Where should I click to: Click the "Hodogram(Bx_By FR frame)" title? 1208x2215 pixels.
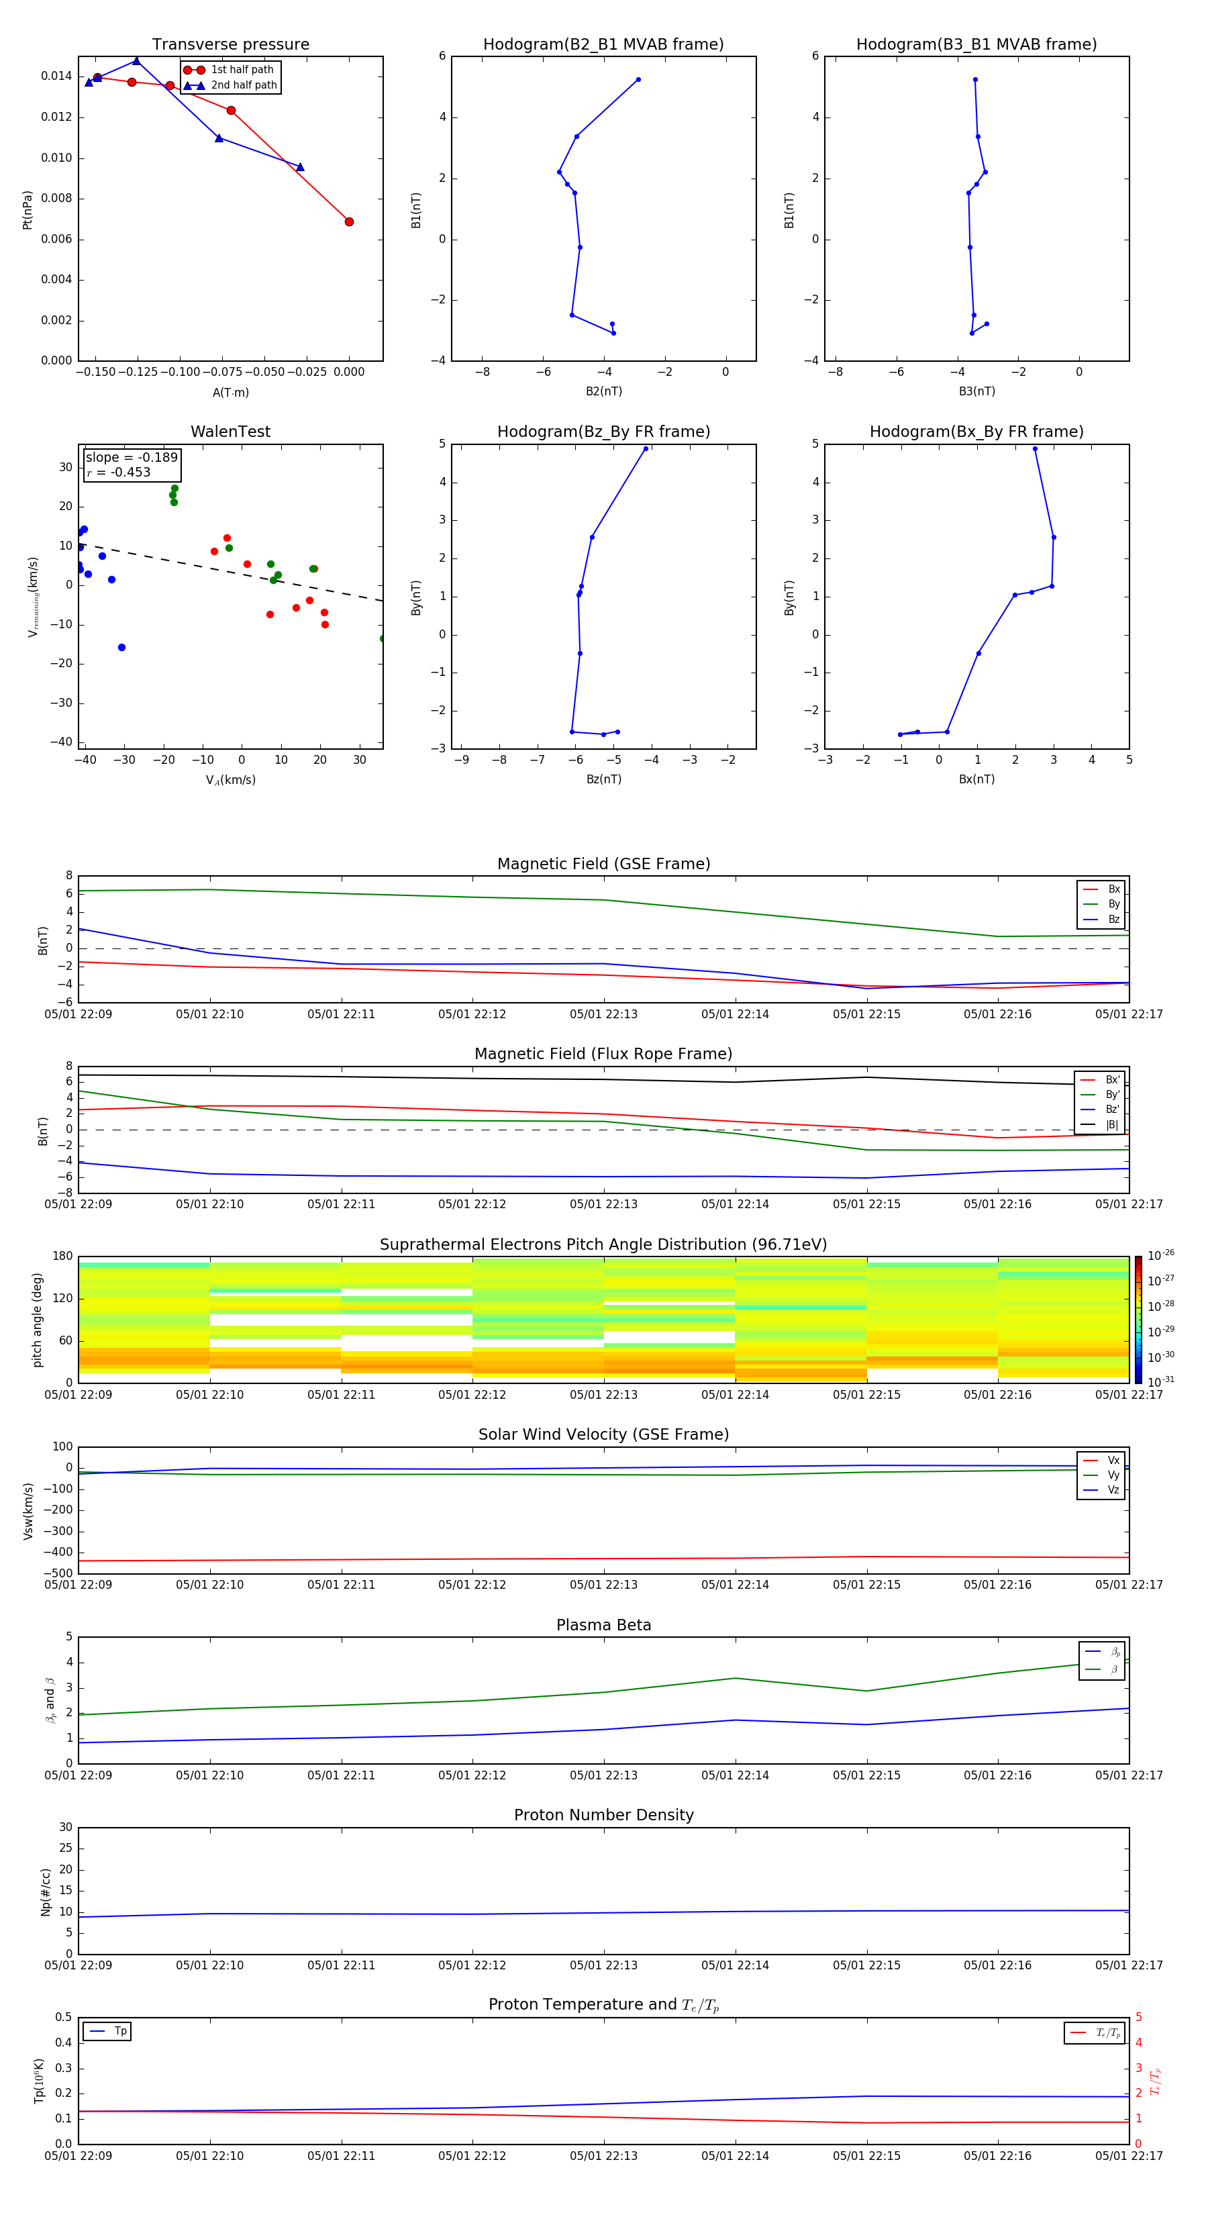[x=976, y=432]
